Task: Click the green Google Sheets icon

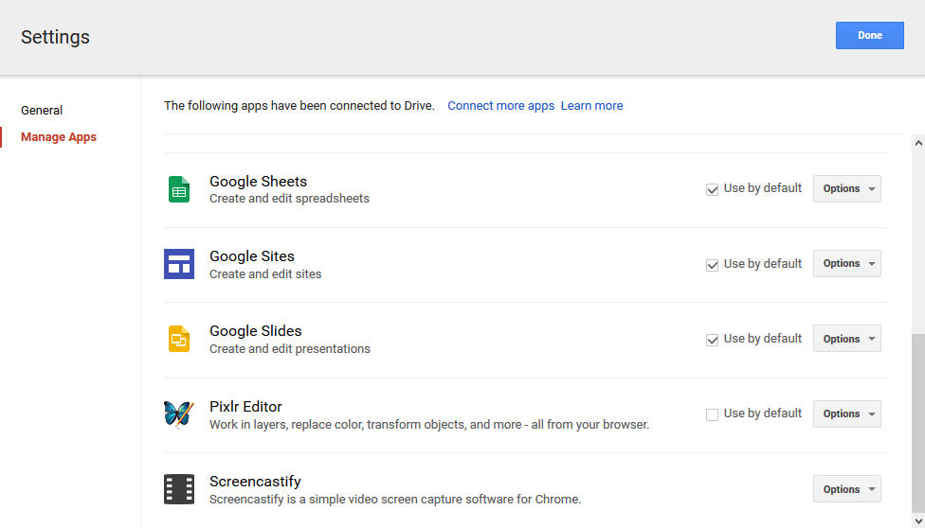Action: [179, 189]
